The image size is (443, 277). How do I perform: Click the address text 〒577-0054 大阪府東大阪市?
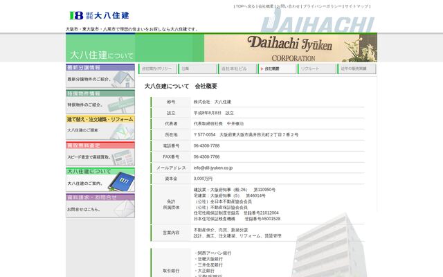click(x=246, y=135)
